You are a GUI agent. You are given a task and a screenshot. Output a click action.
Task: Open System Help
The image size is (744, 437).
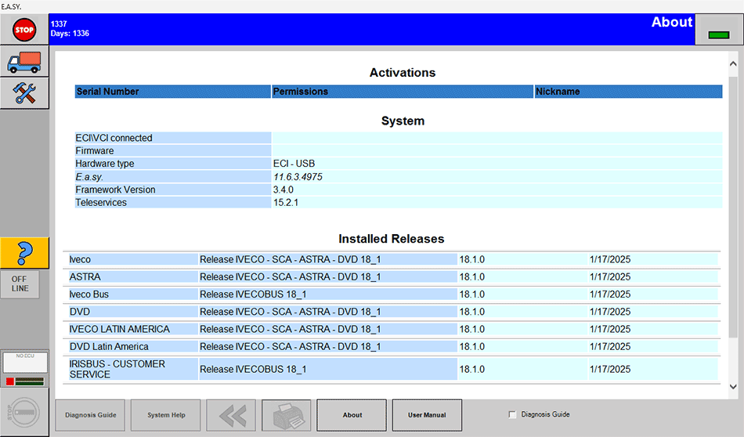coord(165,415)
